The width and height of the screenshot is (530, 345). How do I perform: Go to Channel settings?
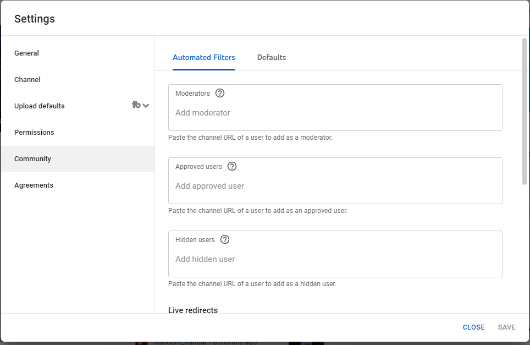coord(27,80)
